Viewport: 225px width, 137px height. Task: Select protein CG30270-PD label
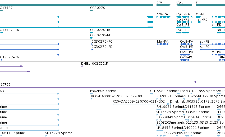point(102,47)
